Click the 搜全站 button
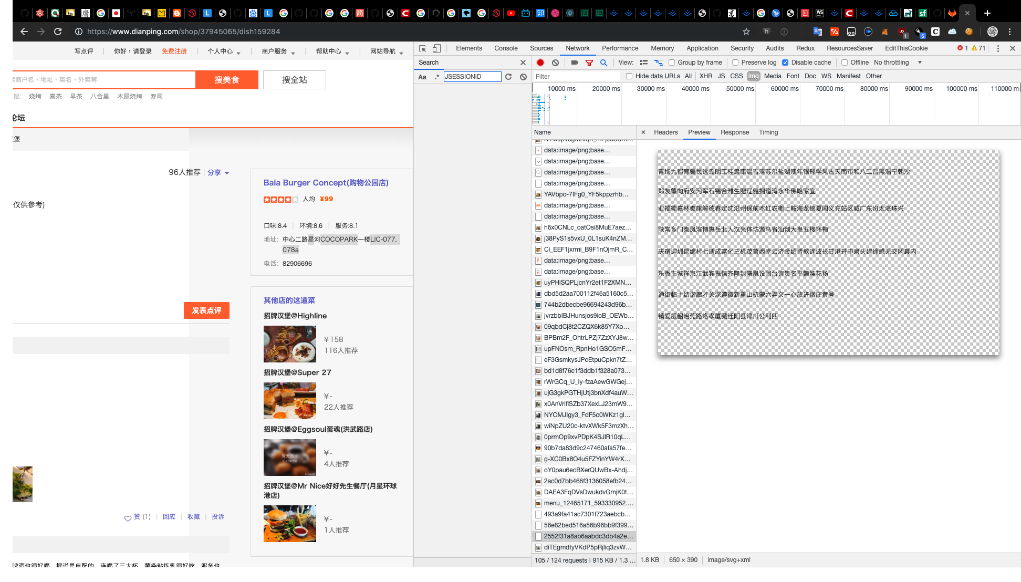The image size is (1021, 582). click(x=295, y=80)
